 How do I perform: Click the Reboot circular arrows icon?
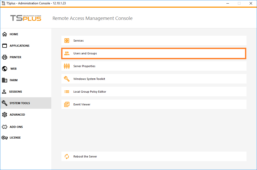click(x=67, y=156)
